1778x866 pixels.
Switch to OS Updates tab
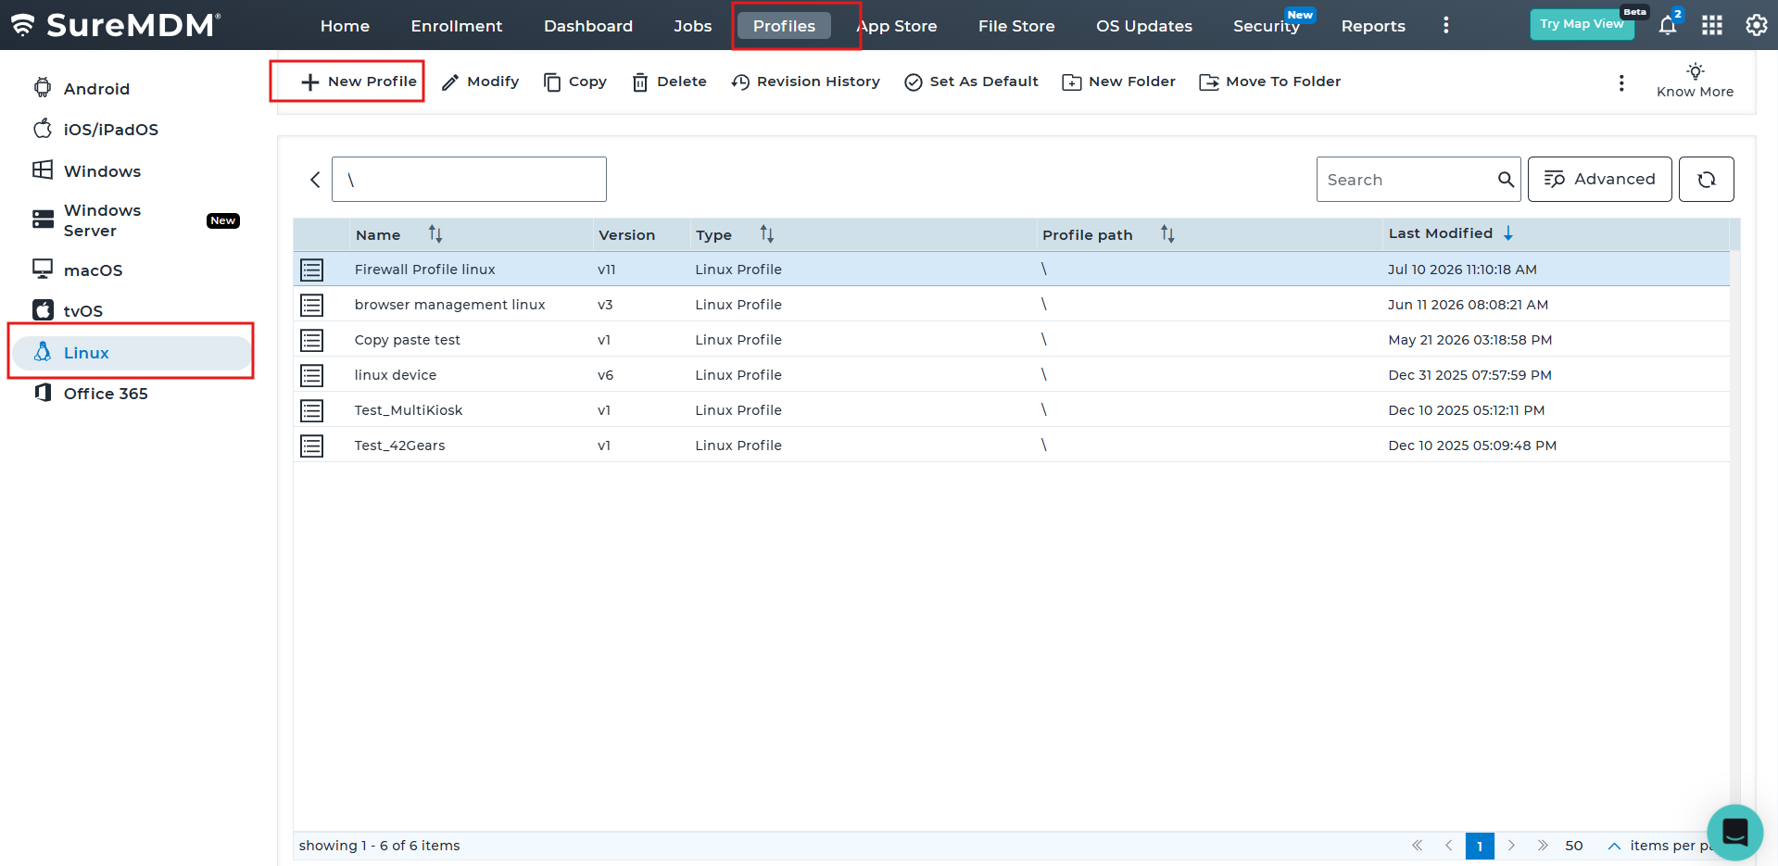click(1144, 26)
